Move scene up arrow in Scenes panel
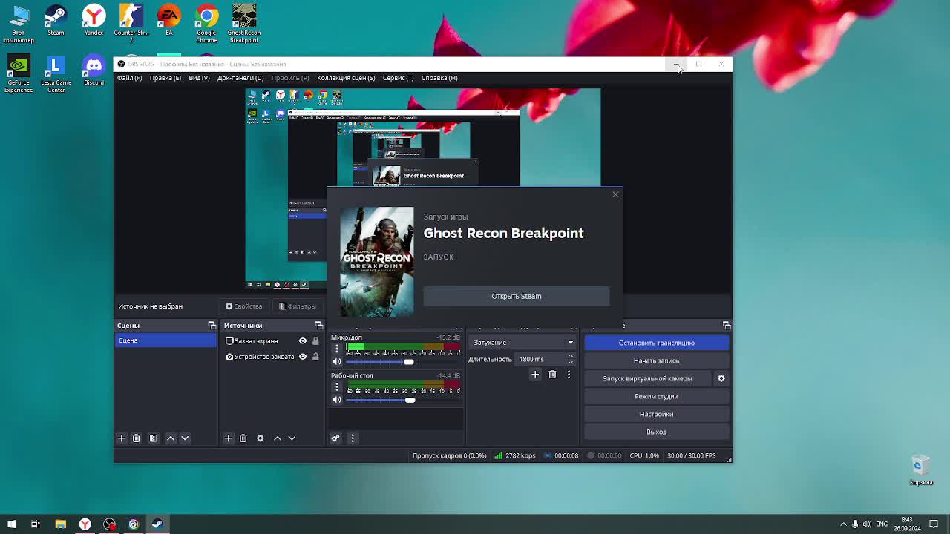Image resolution: width=950 pixels, height=534 pixels. [171, 438]
